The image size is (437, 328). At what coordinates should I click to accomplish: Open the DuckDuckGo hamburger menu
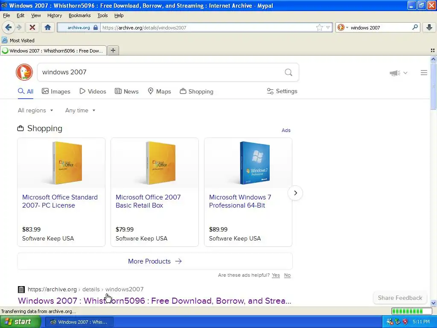pyautogui.click(x=424, y=73)
